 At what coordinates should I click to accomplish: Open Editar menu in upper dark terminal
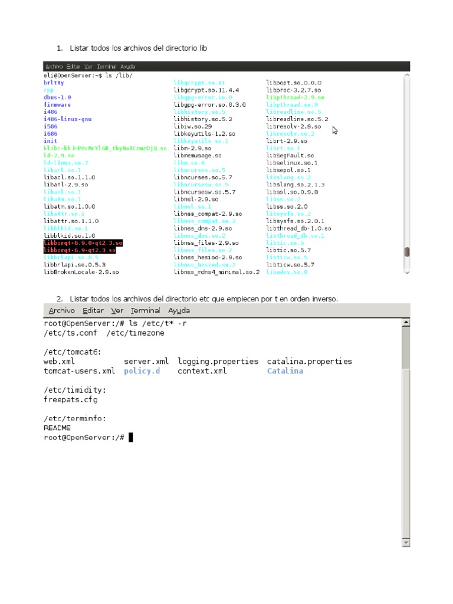click(x=73, y=67)
